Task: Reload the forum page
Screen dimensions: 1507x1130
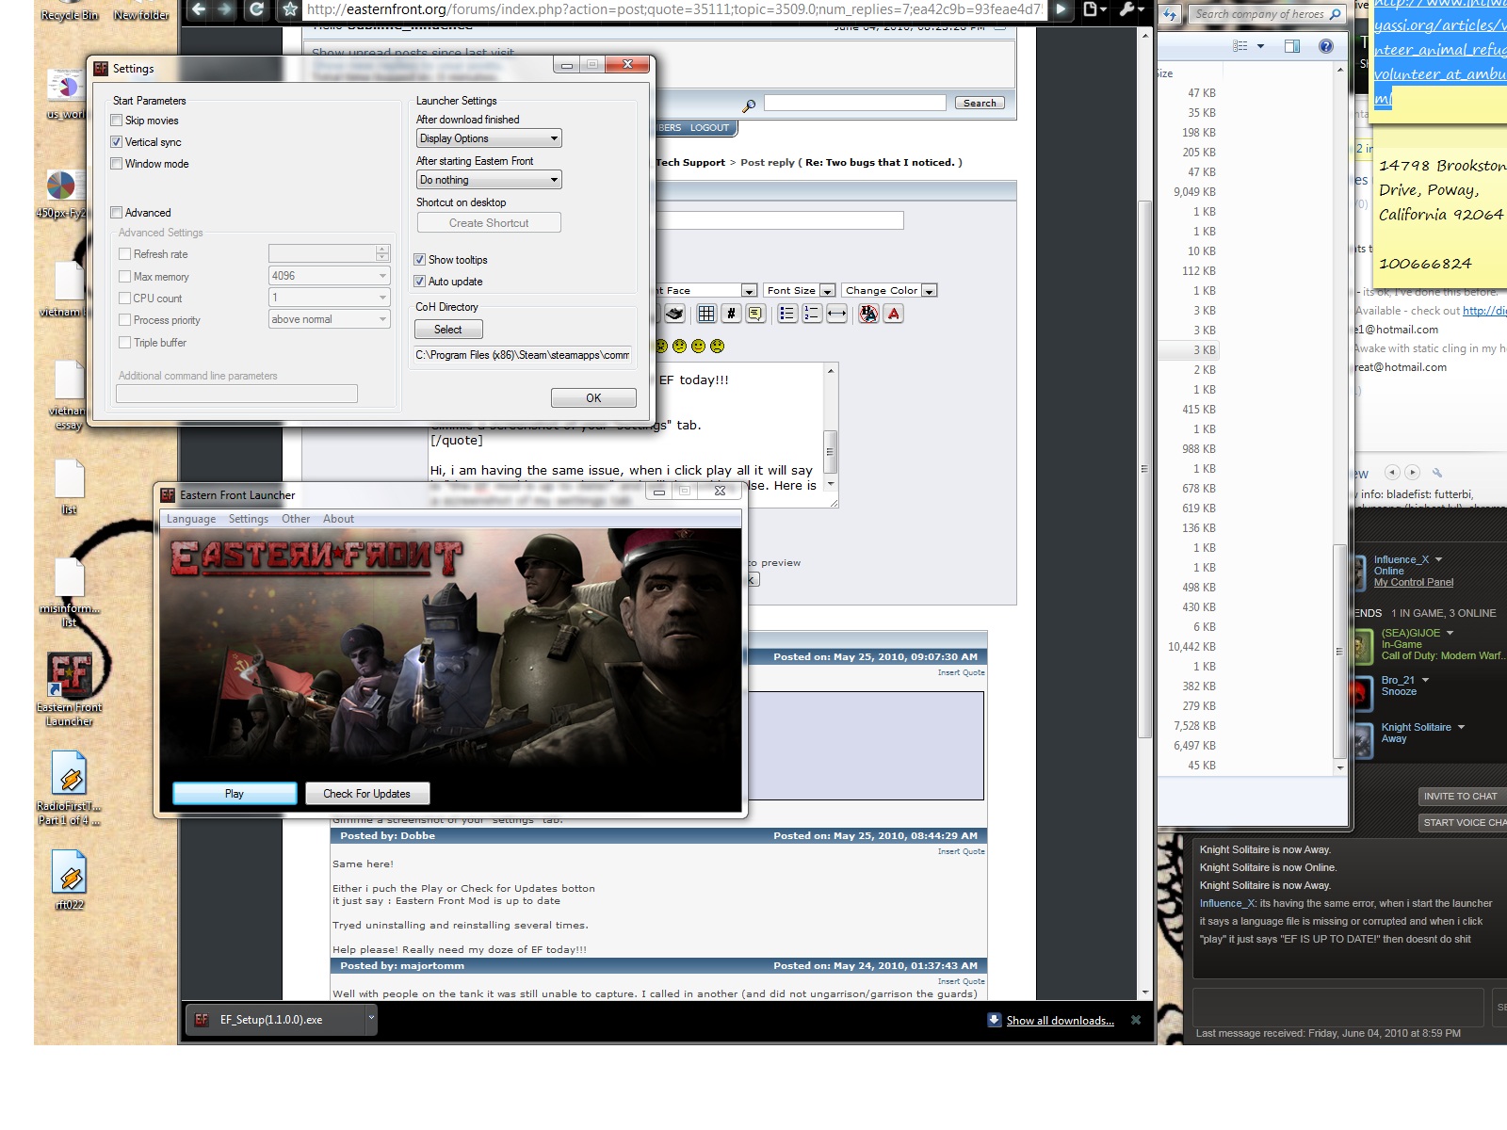Action: tap(256, 9)
